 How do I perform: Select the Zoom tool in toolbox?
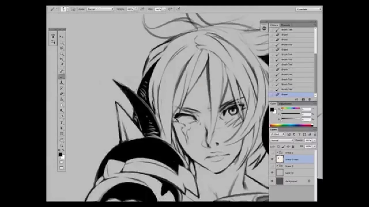[61, 145]
